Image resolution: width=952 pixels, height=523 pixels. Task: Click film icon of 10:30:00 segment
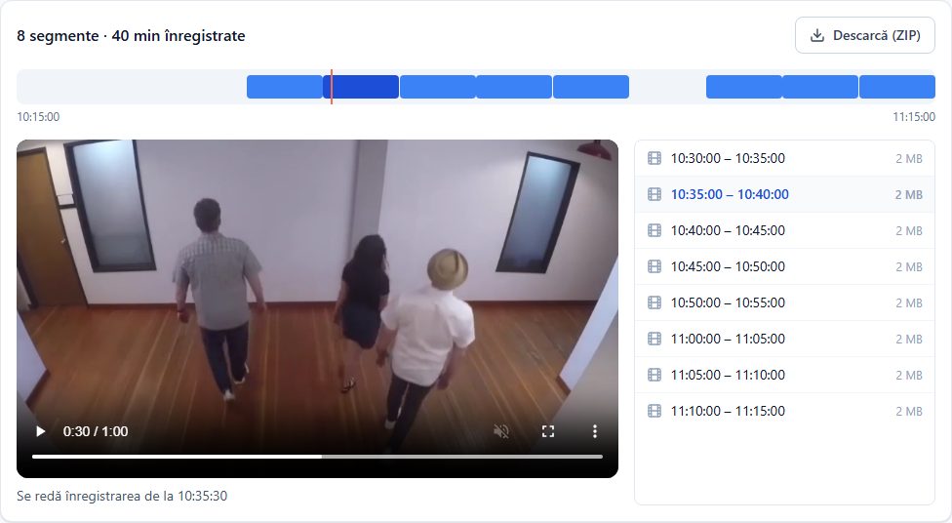[x=654, y=158]
